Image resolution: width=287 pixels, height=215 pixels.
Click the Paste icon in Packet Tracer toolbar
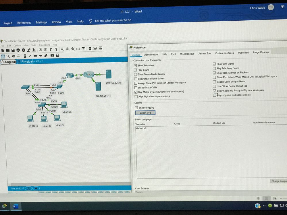click(x=46, y=50)
